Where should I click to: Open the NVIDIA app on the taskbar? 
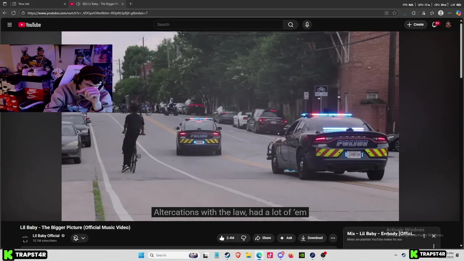(x=302, y=255)
